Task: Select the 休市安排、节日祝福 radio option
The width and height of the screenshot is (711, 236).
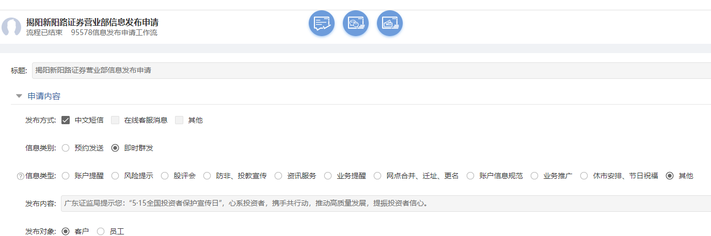Action: pos(584,176)
